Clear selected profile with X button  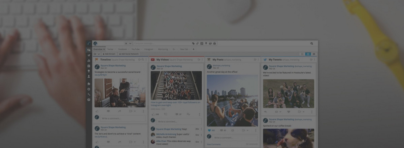(x=126, y=43)
